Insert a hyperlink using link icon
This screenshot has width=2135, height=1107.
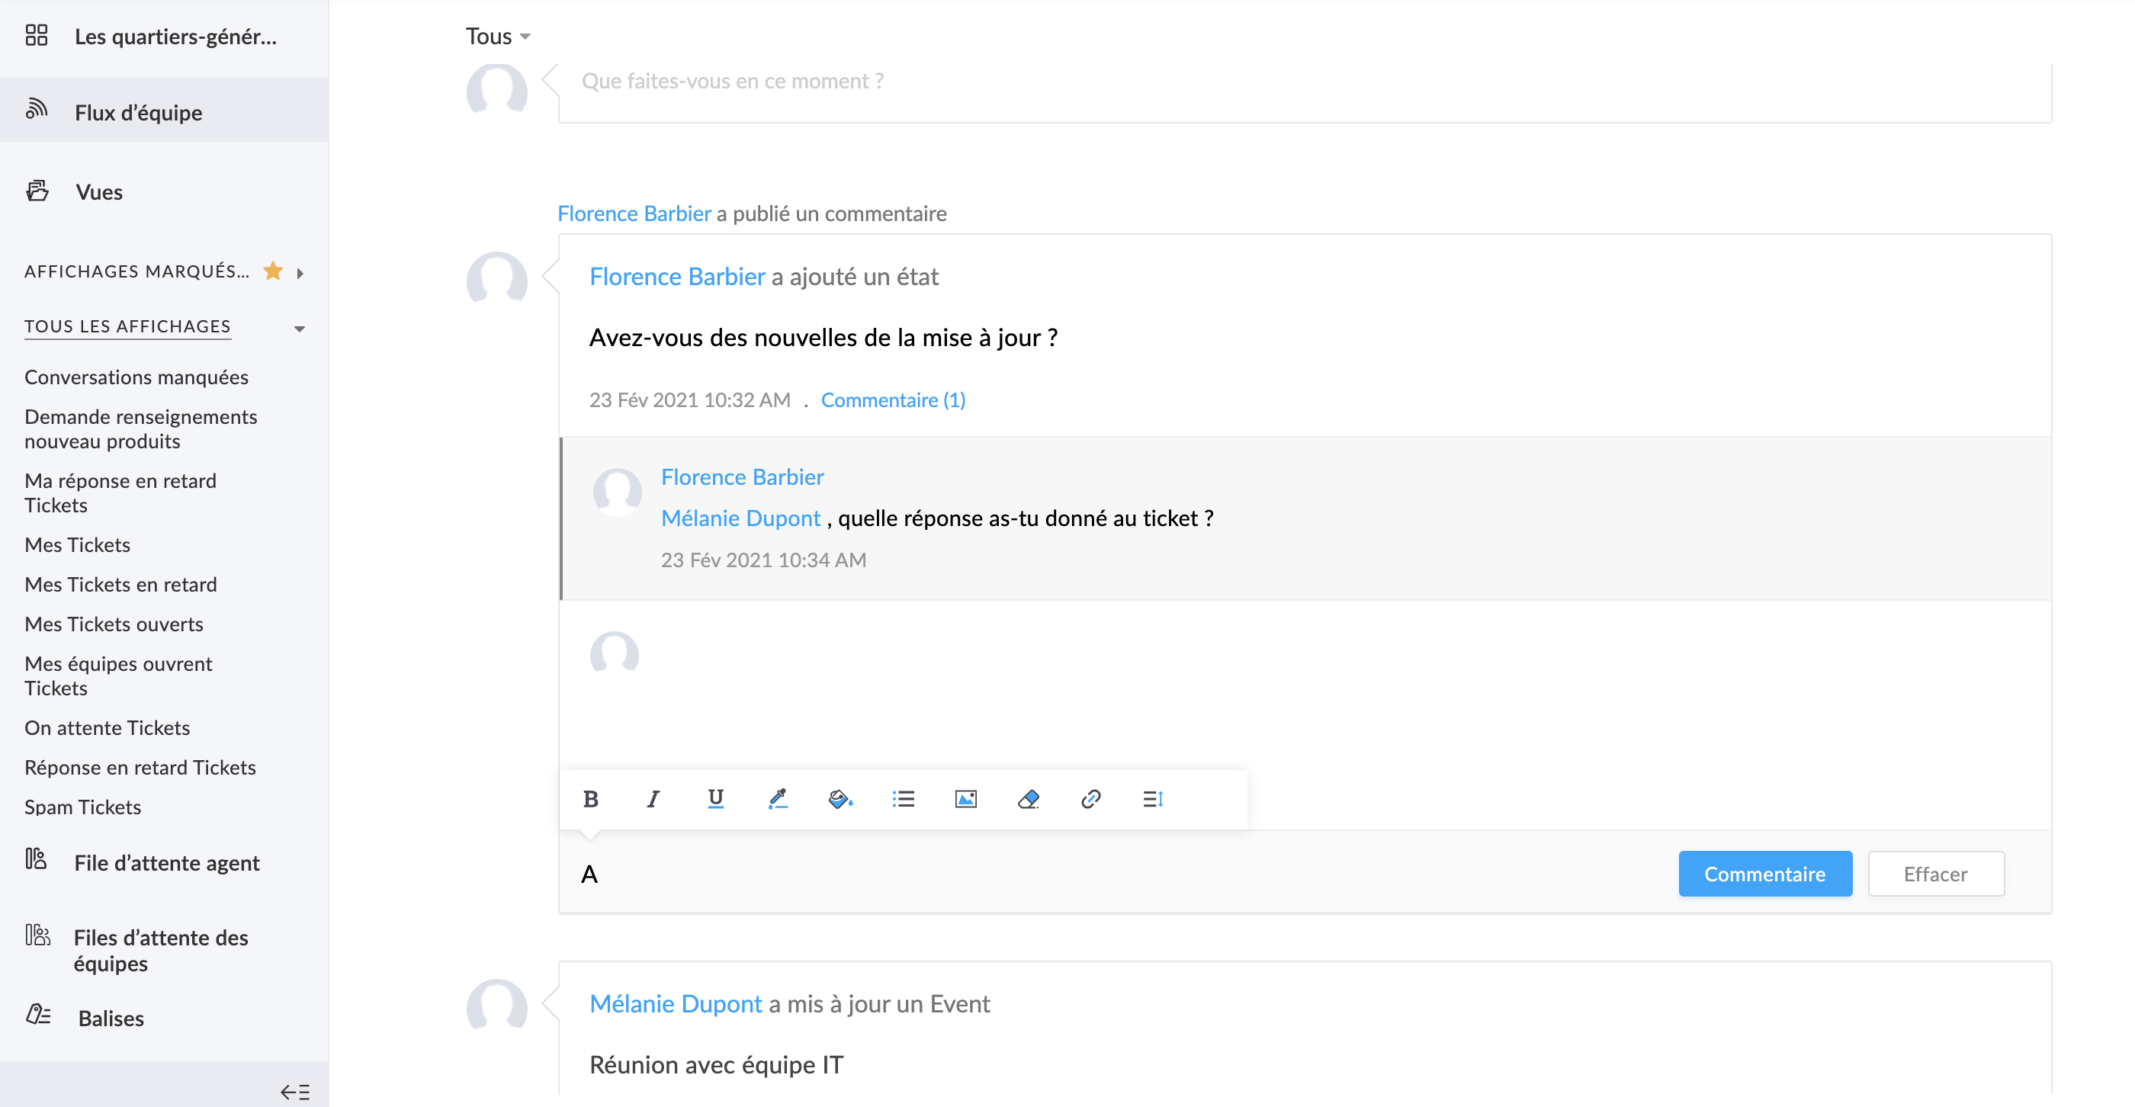[1090, 799]
